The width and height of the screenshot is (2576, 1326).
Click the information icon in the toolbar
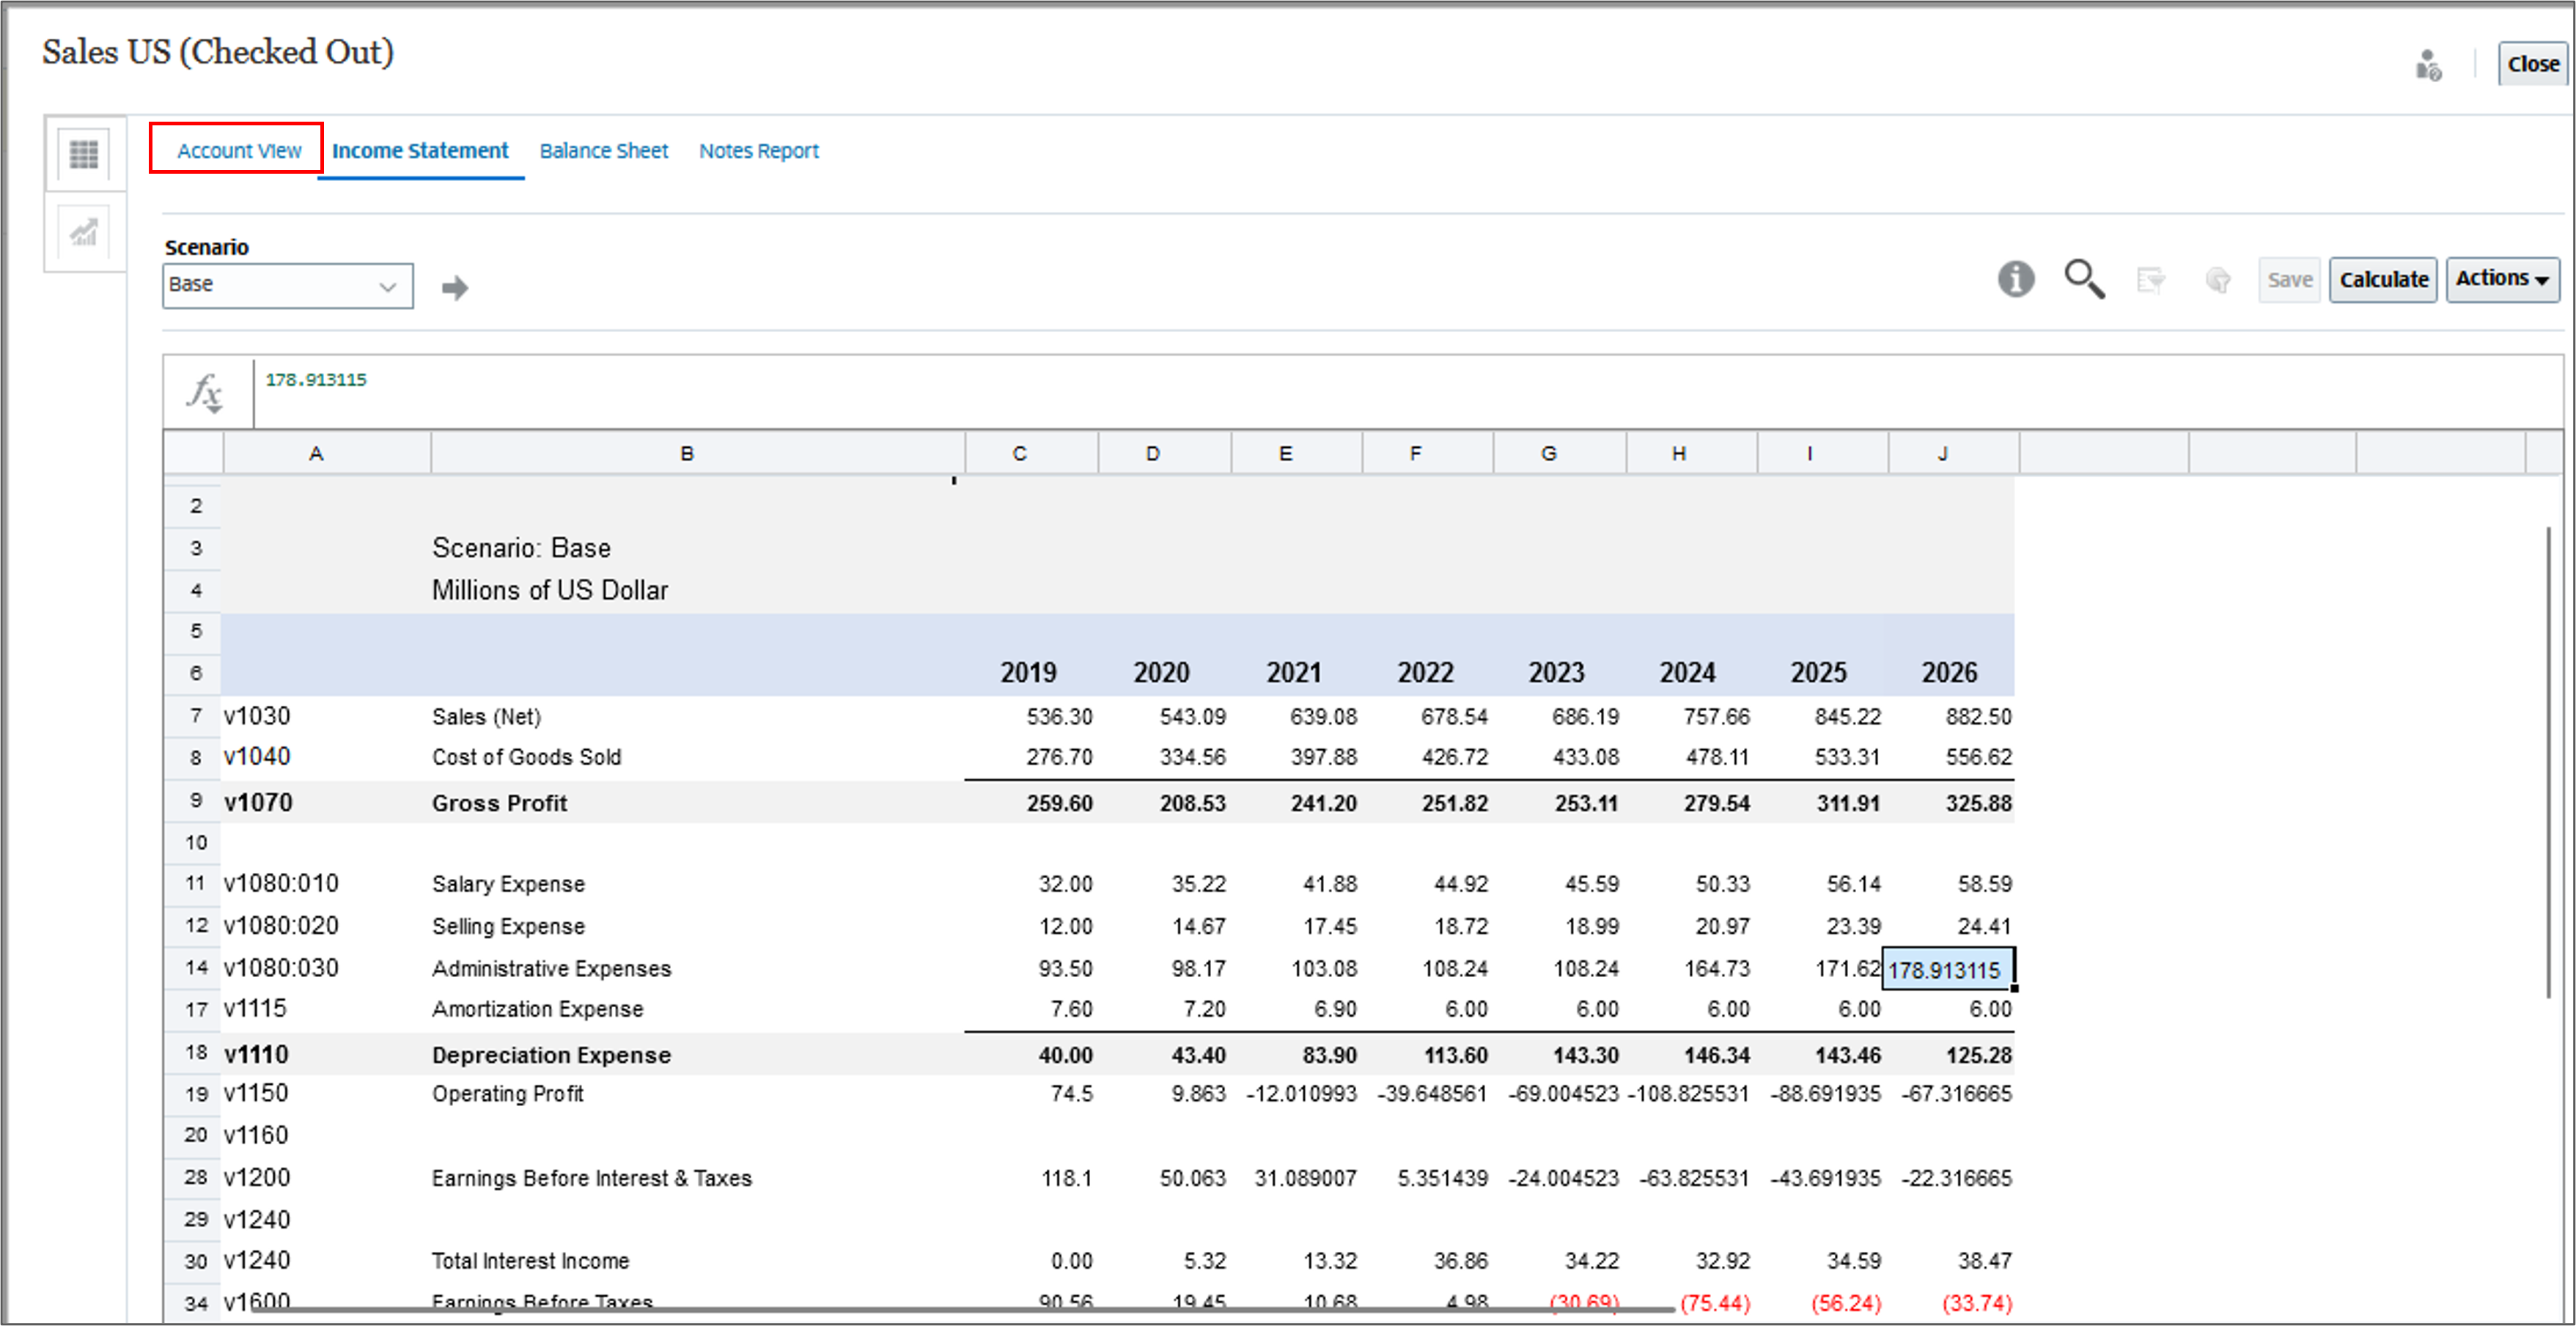[2017, 280]
